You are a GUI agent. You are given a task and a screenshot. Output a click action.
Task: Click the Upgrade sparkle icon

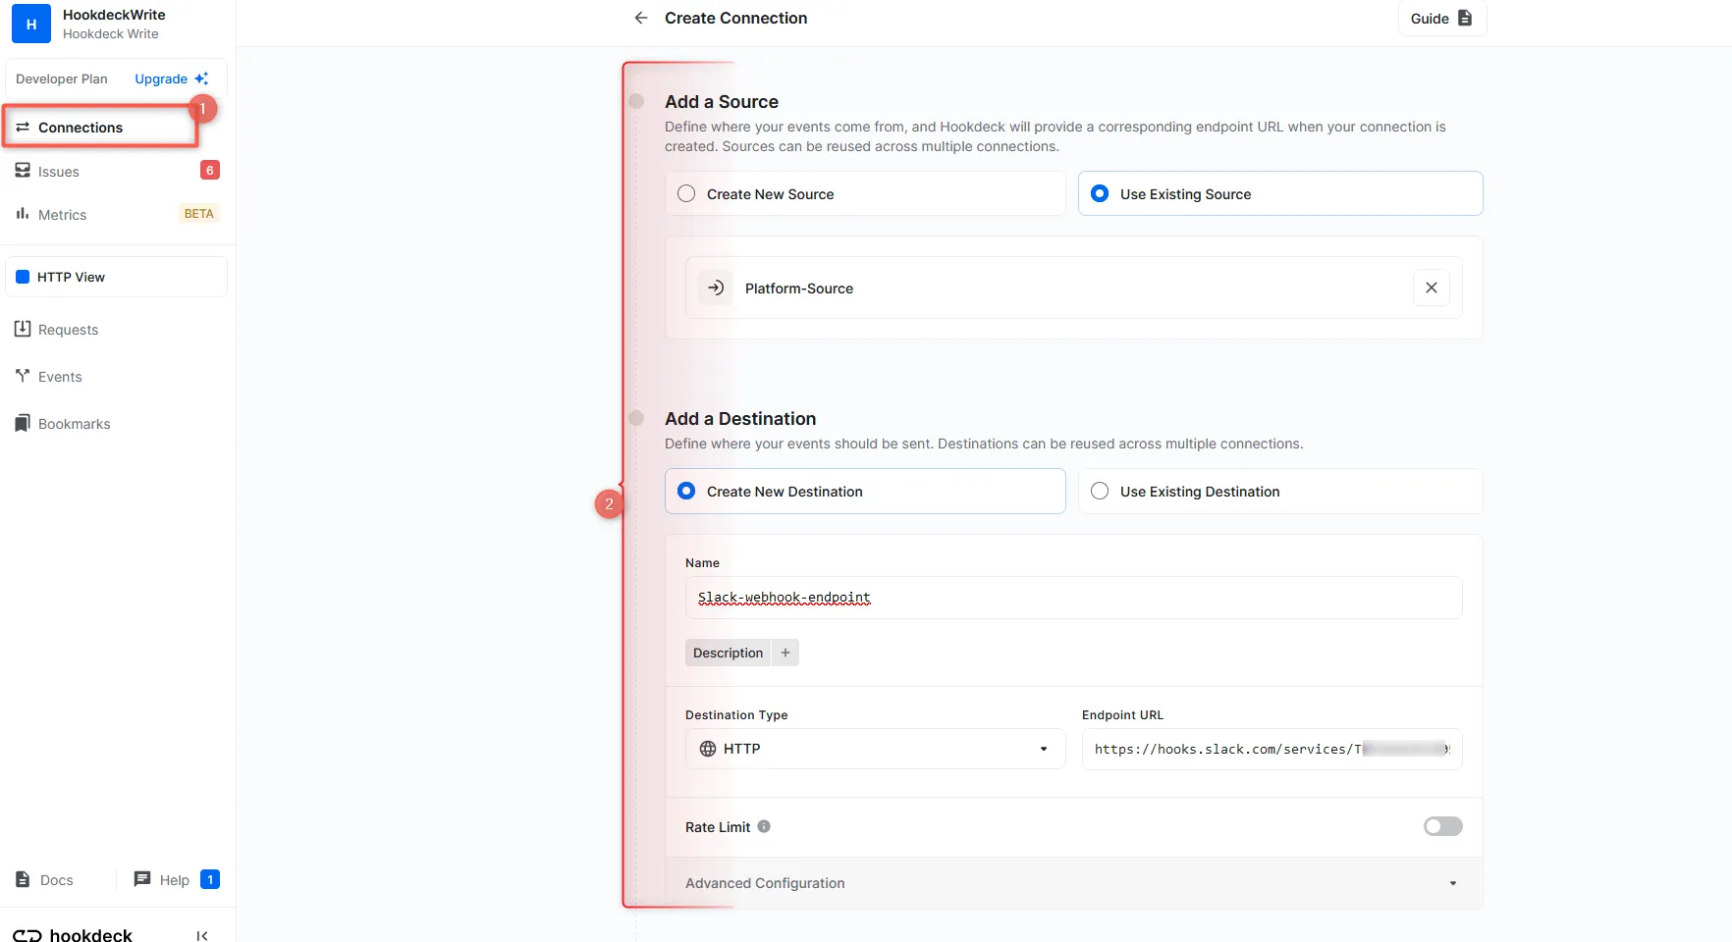(201, 78)
